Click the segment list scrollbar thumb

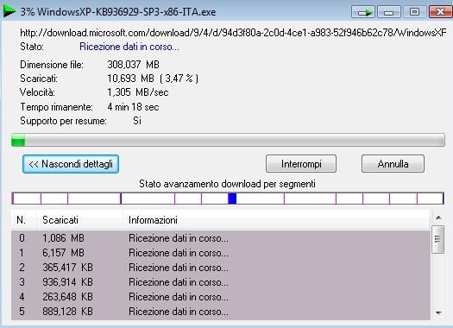(438, 239)
